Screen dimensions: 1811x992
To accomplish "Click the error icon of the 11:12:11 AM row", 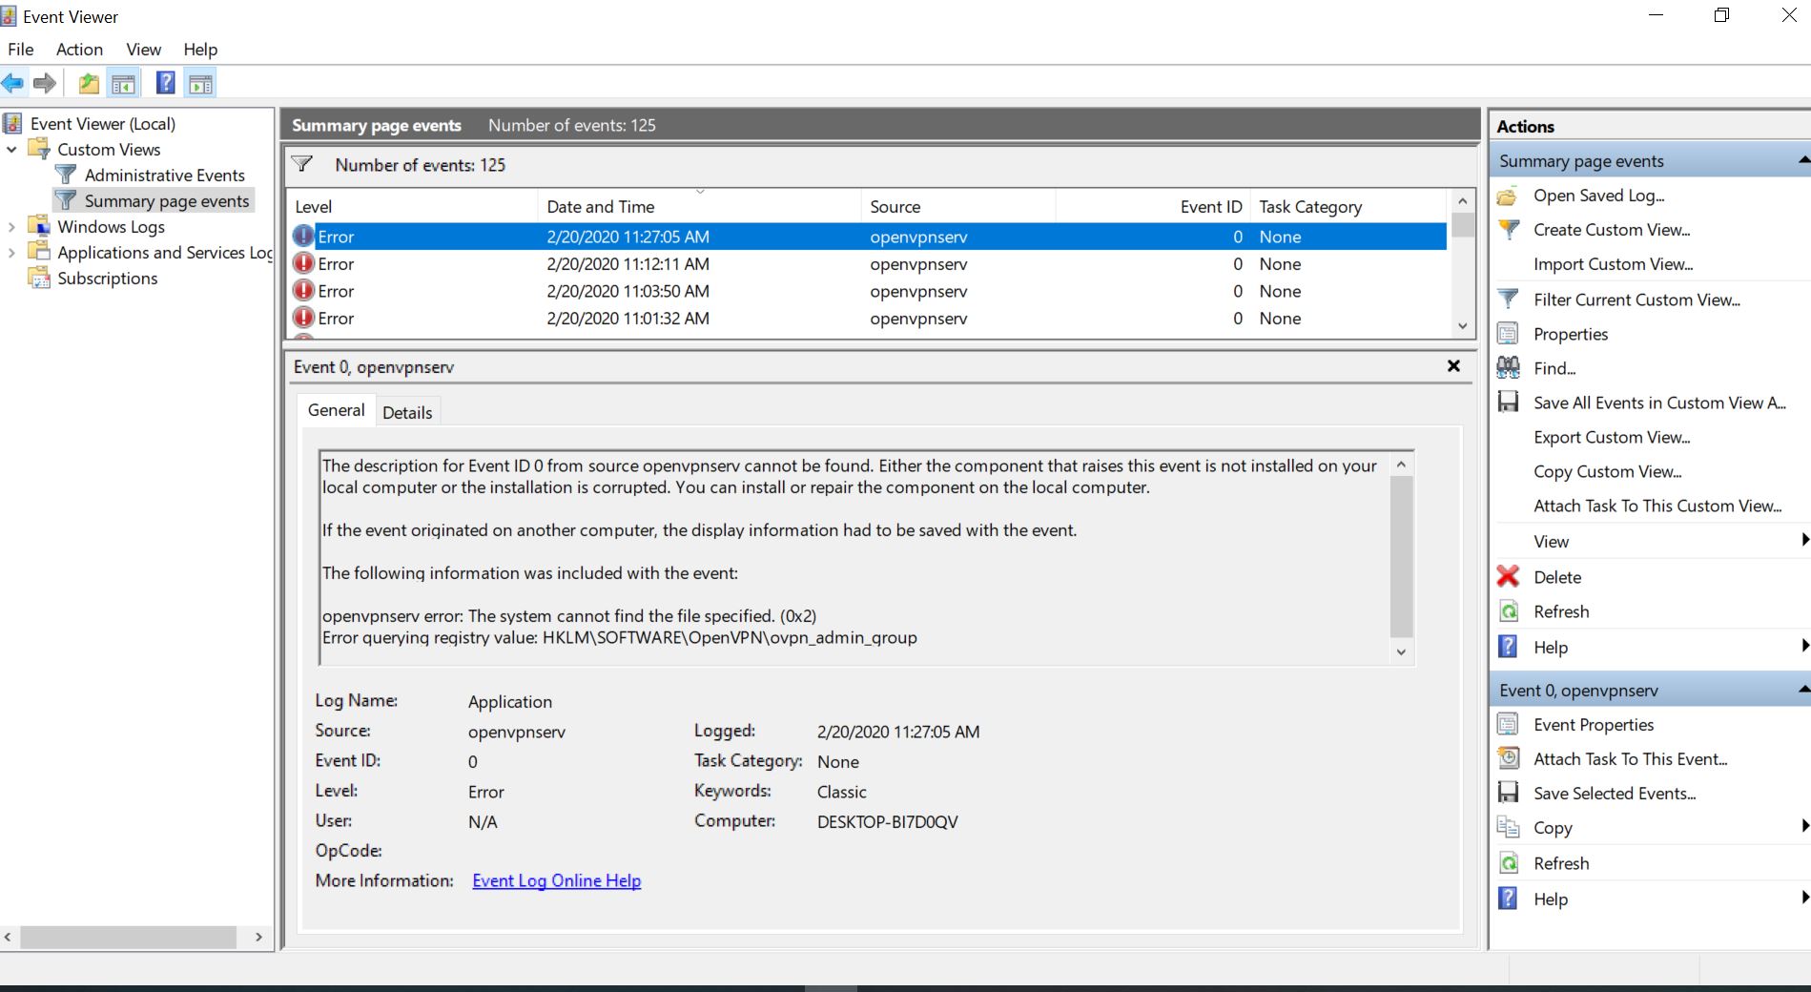I will pyautogui.click(x=303, y=263).
